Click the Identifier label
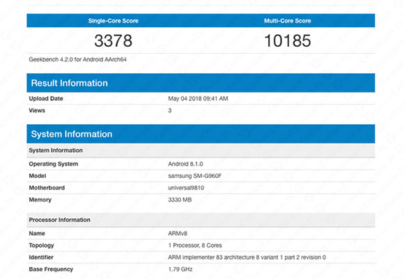Image resolution: width=404 pixels, height=279 pixels. (x=41, y=257)
